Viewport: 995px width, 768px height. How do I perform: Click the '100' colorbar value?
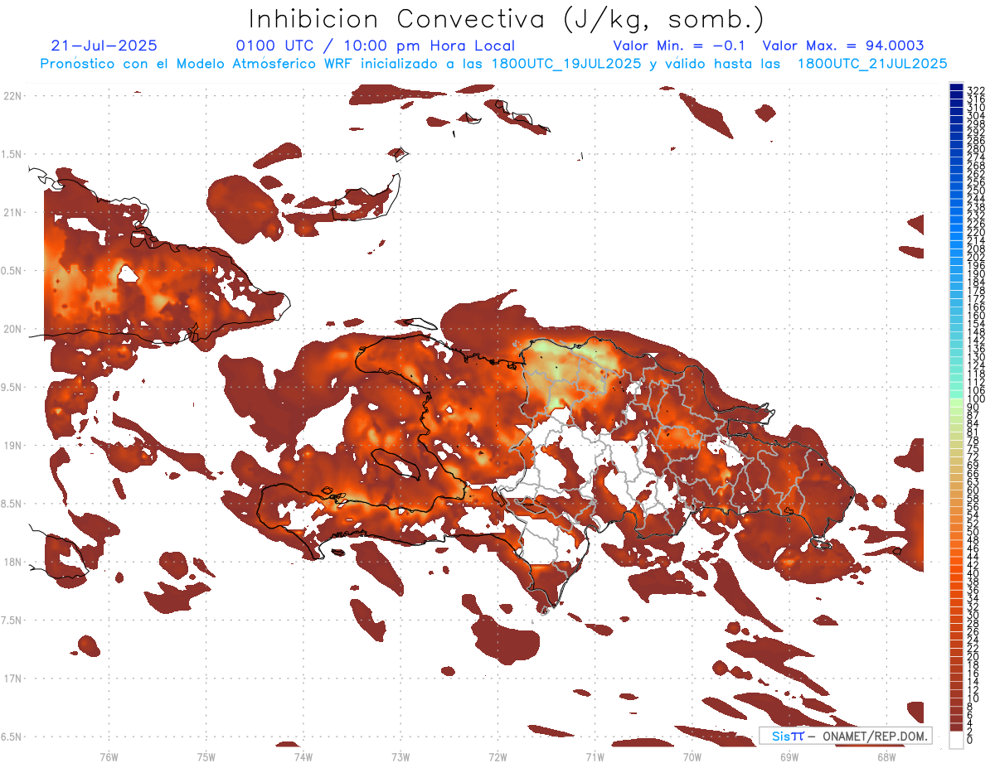click(976, 399)
